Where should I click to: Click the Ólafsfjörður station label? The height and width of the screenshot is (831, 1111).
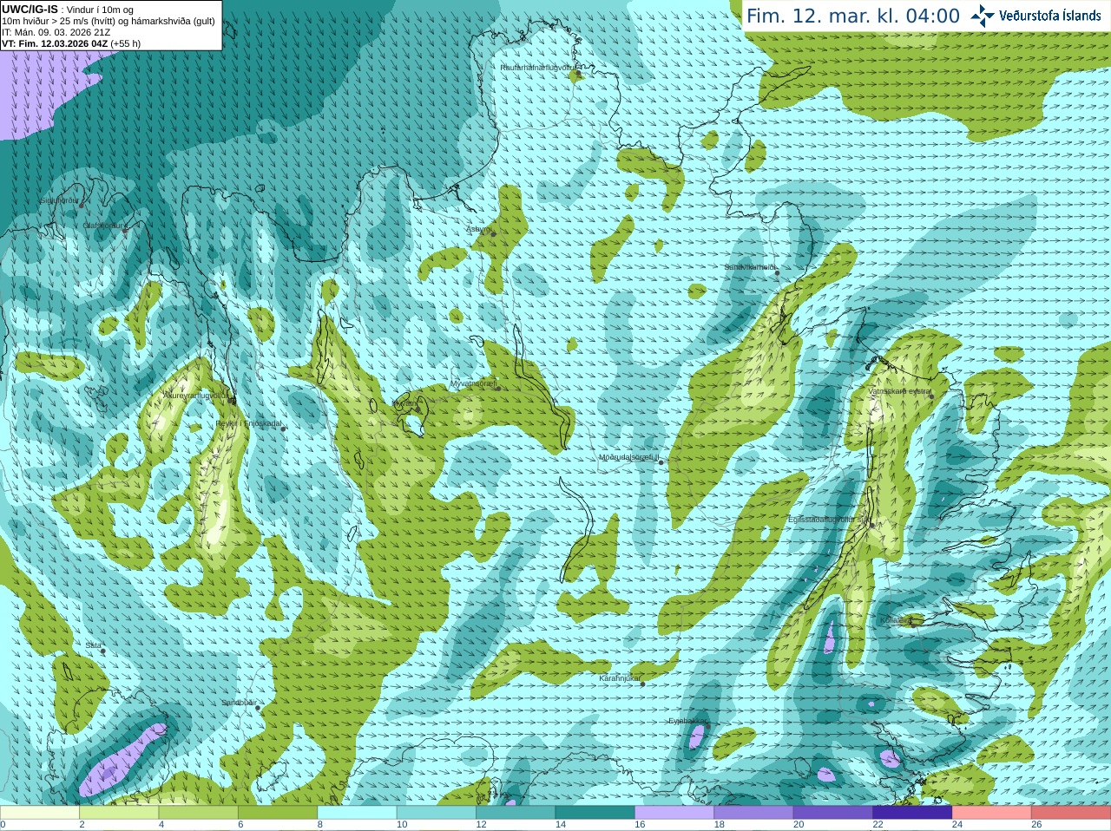[104, 225]
